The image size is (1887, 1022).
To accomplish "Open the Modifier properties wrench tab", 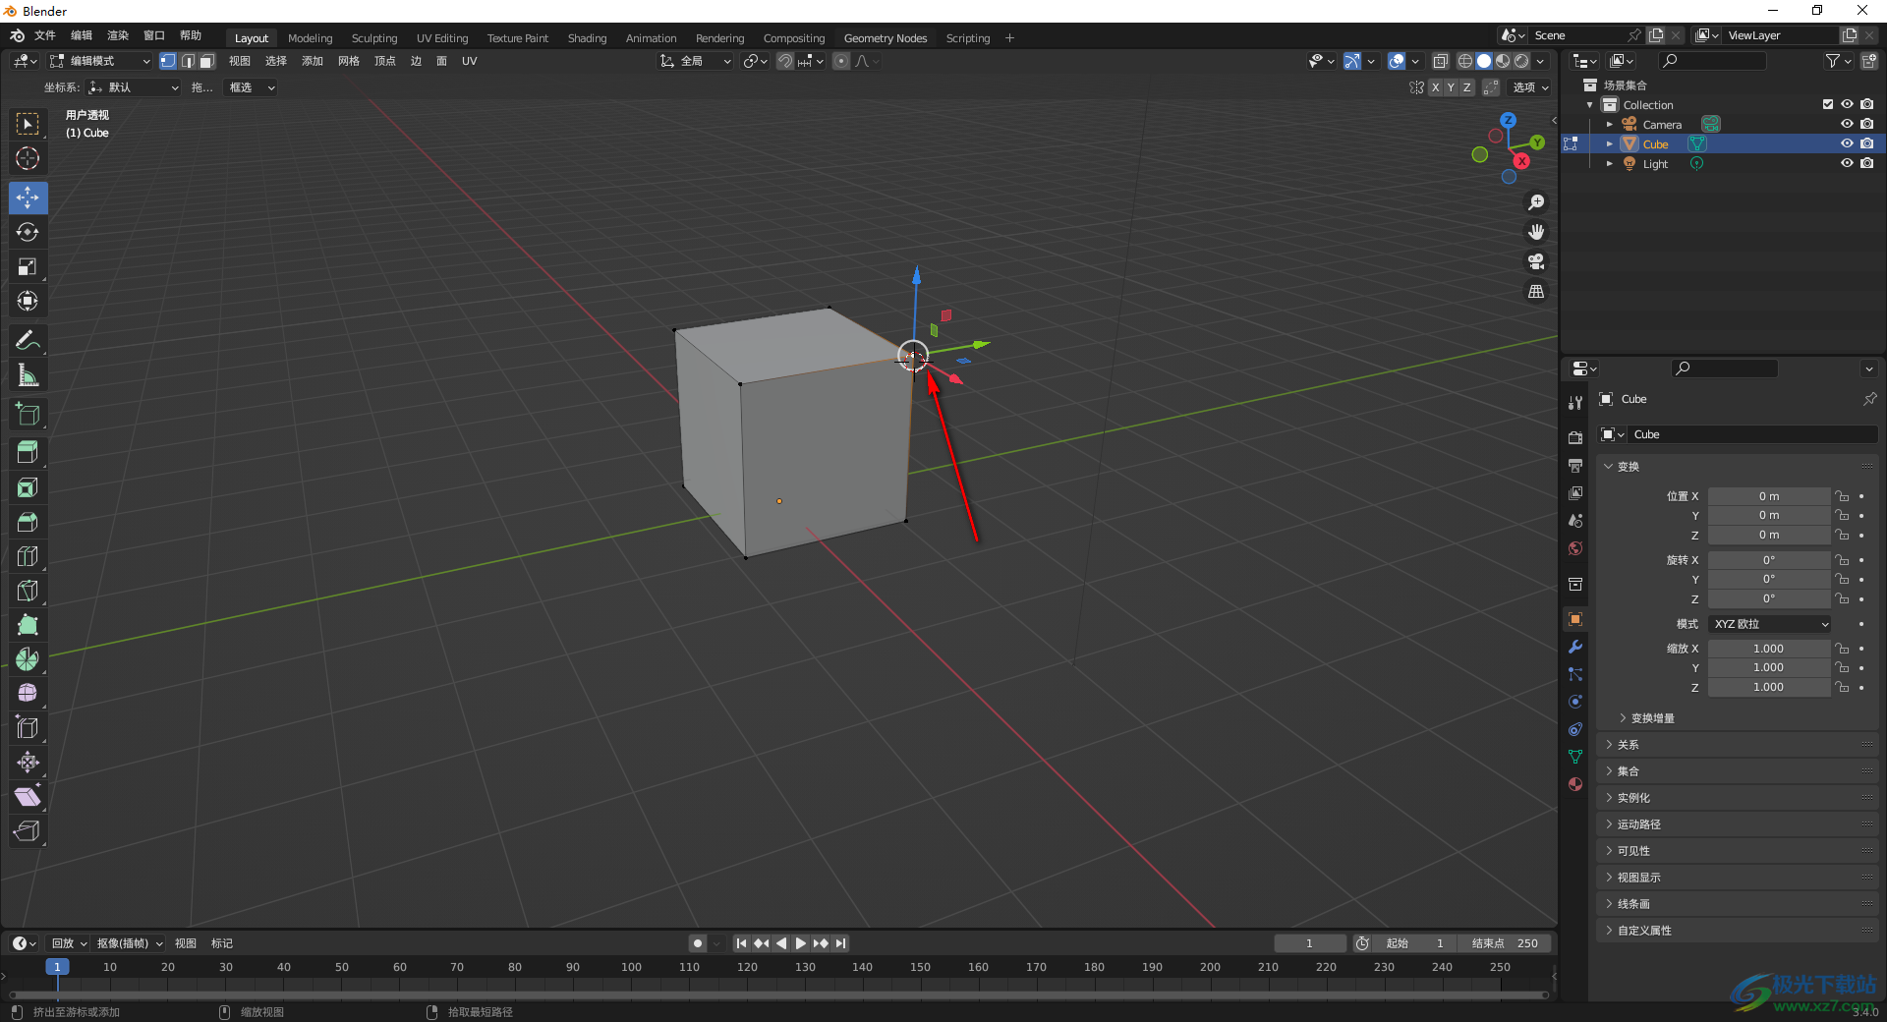I will (1575, 647).
